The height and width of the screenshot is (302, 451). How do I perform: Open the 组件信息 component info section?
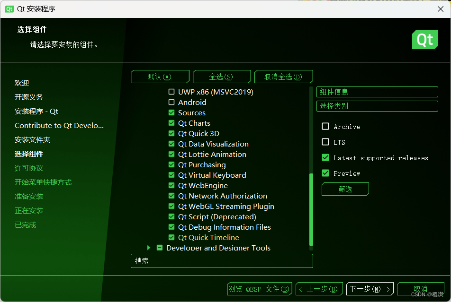pos(377,92)
